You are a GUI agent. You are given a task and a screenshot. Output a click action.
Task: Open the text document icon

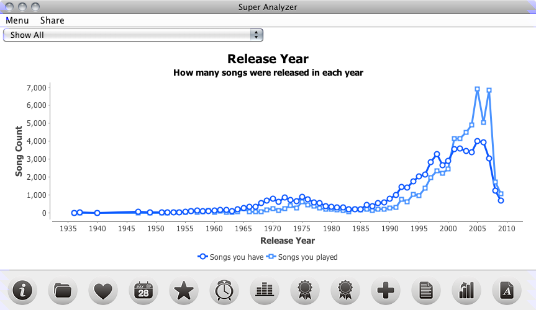tap(425, 291)
